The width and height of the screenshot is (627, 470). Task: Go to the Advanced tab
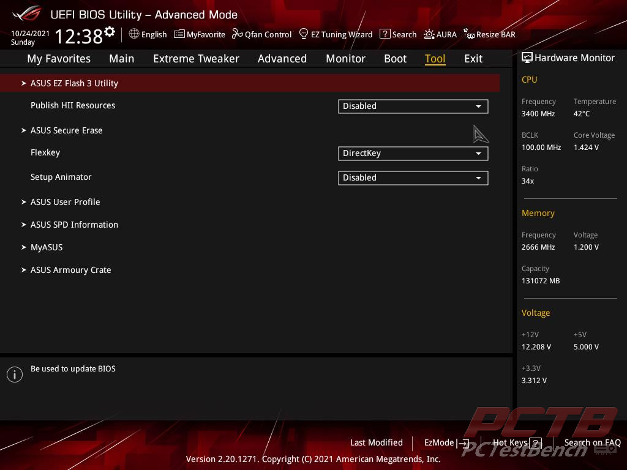[282, 59]
